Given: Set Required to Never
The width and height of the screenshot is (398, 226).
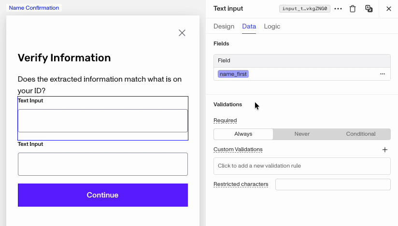Looking at the screenshot, I should click(x=302, y=134).
